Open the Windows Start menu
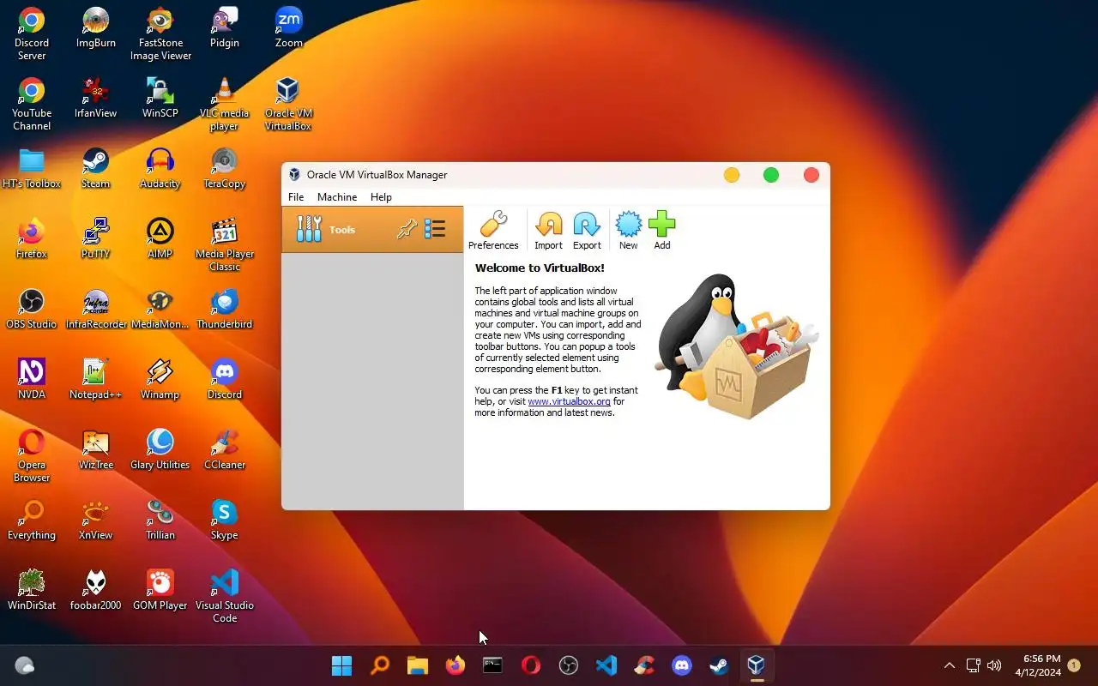Screen dimensions: 1098x686 (341, 665)
